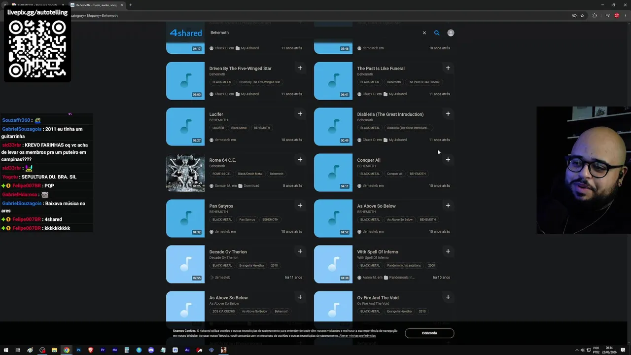Open the Alterar minhas preferências cookie link
Image resolution: width=631 pixels, height=355 pixels.
[357, 336]
